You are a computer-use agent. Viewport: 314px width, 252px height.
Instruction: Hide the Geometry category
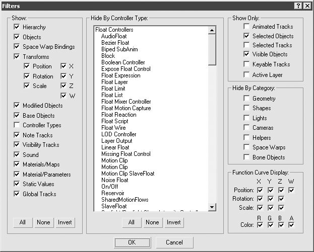click(246, 99)
